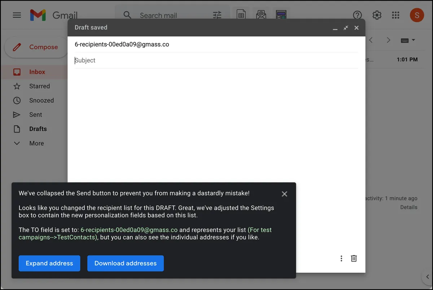Viewport: 433px width, 290px height.
Task: Open input tools keyboard dropdown
Action: point(408,40)
